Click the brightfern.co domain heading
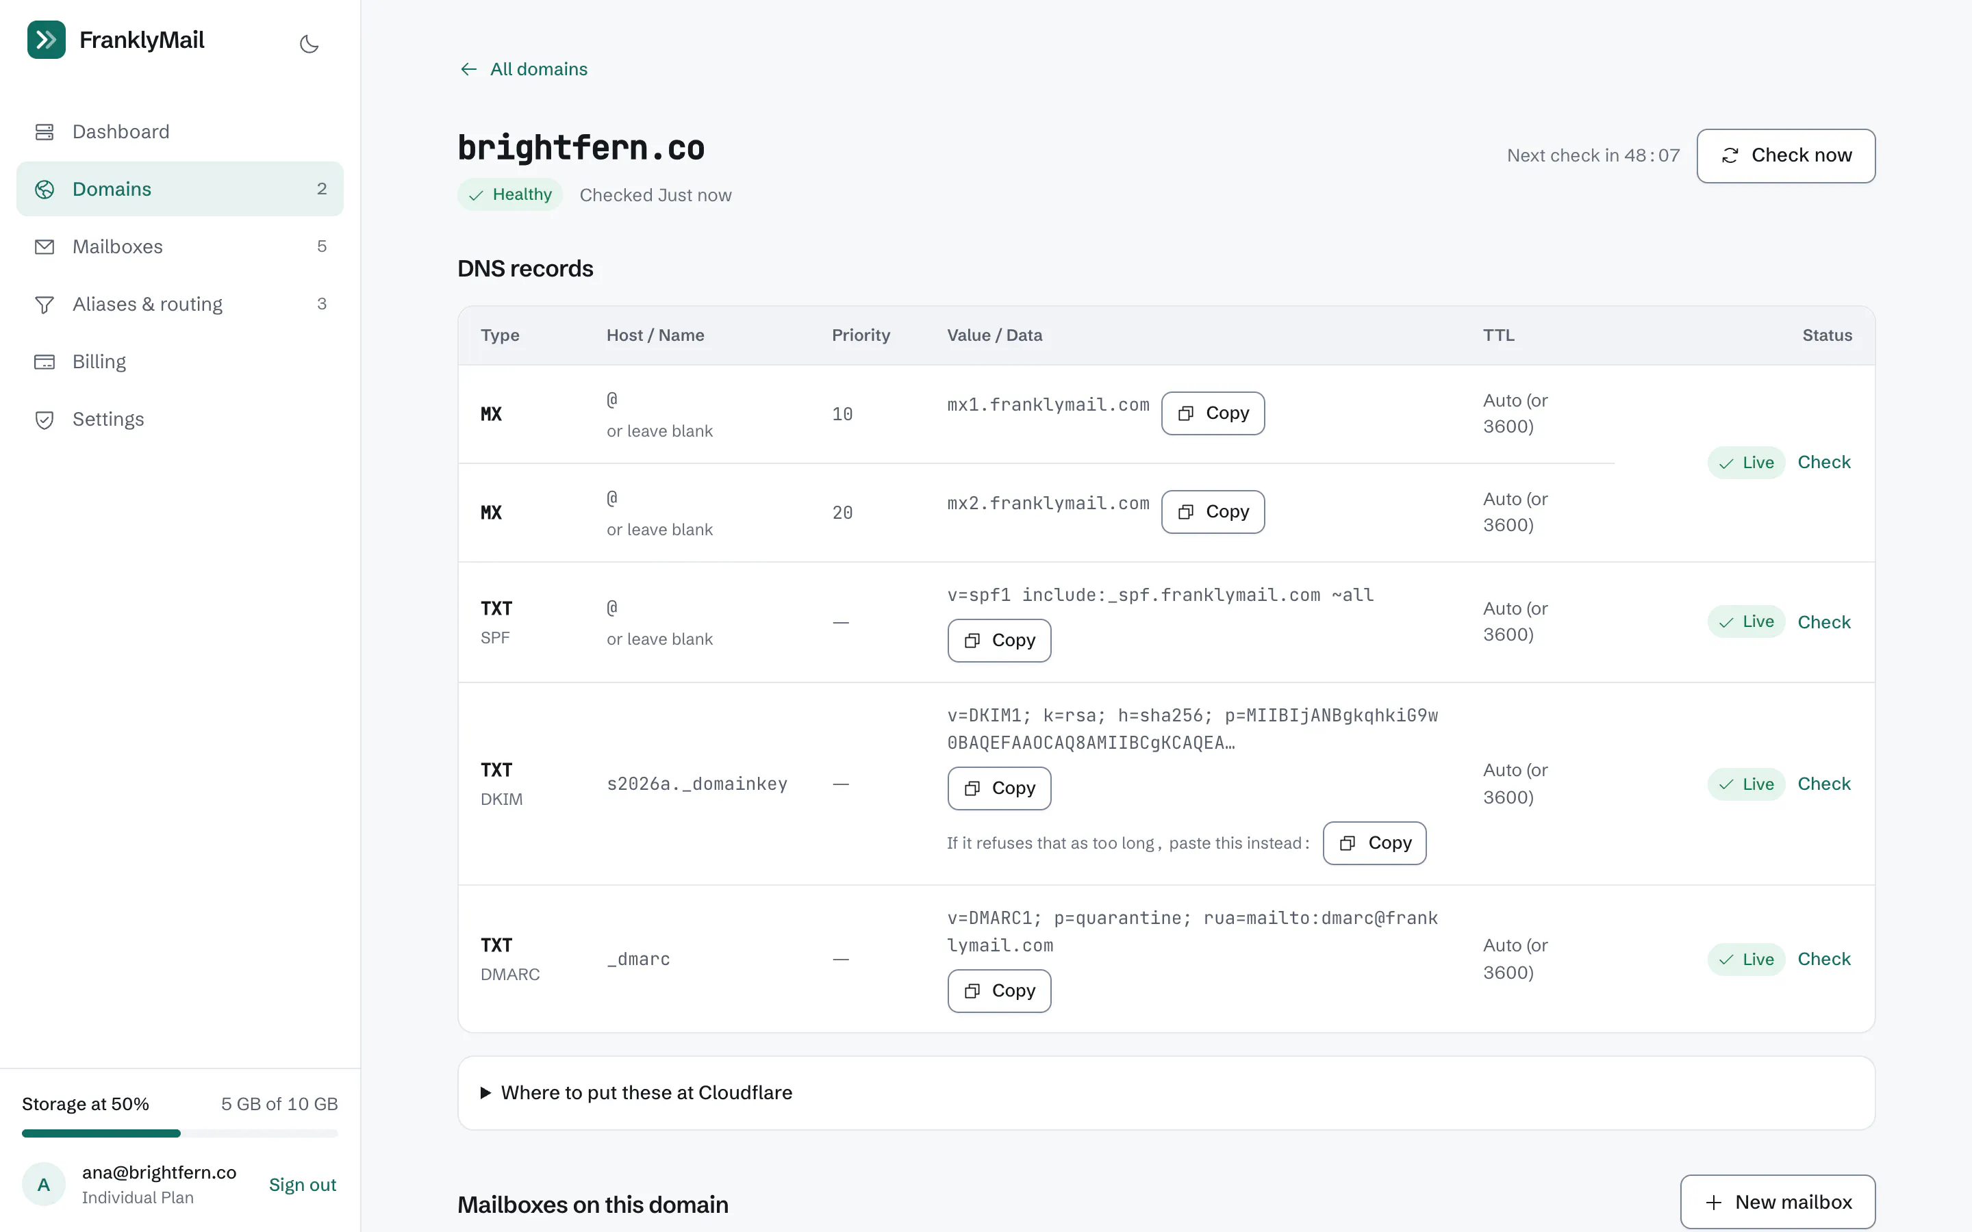1972x1232 pixels. pos(581,149)
